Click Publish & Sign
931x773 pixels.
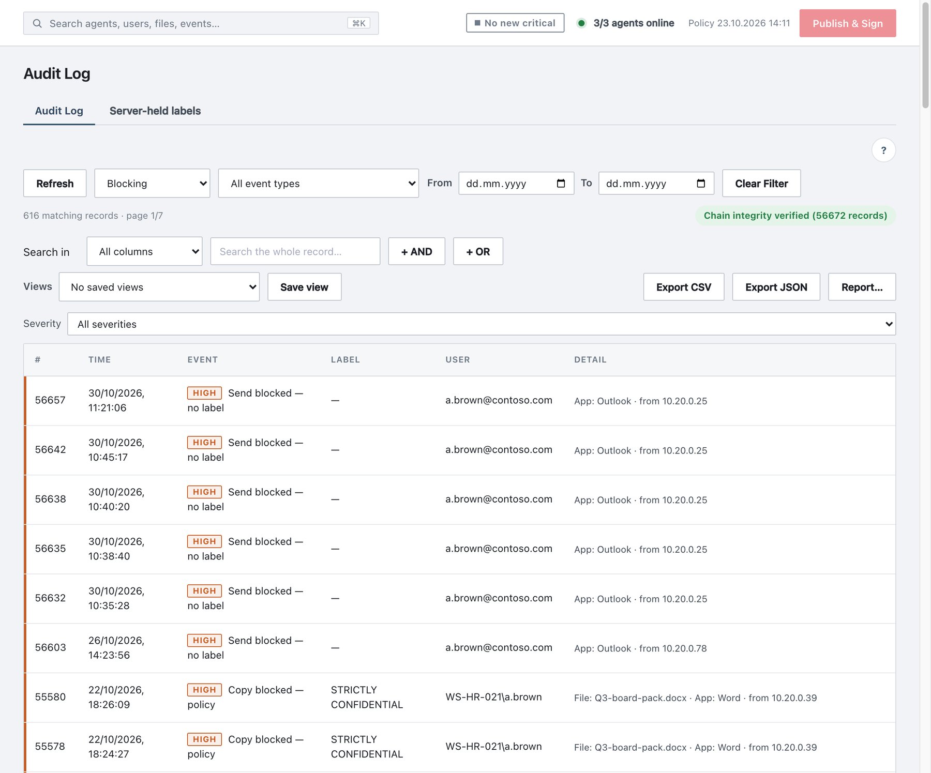click(848, 23)
